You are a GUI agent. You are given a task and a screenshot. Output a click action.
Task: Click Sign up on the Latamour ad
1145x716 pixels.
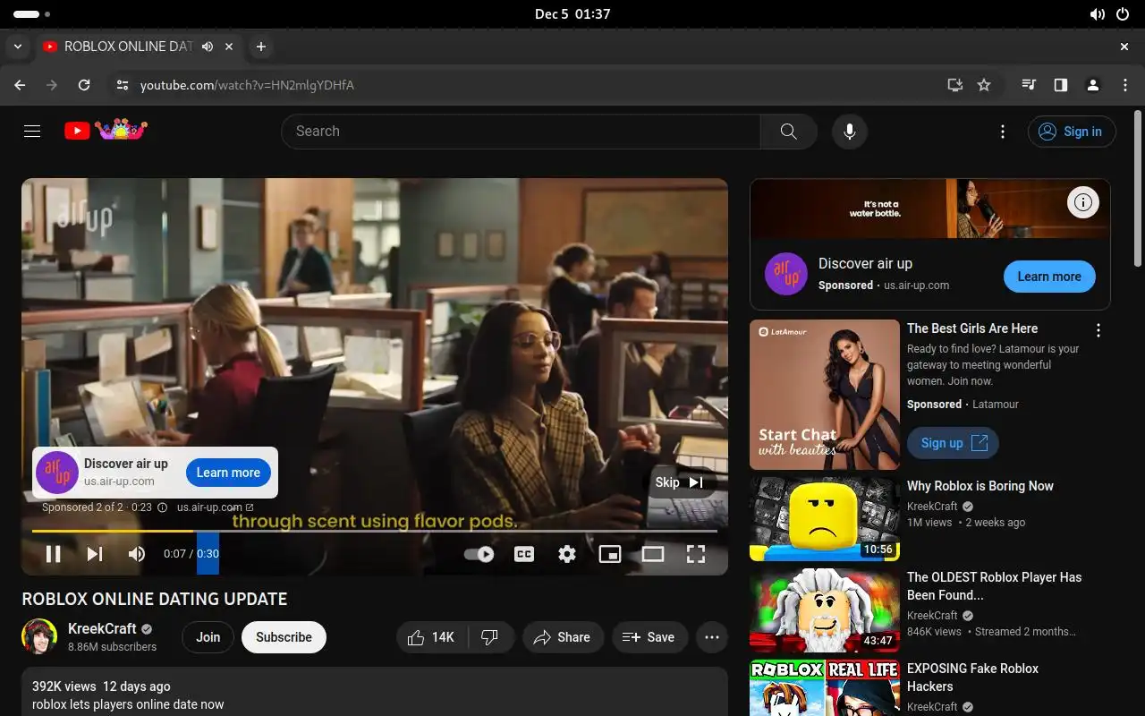coord(953,443)
